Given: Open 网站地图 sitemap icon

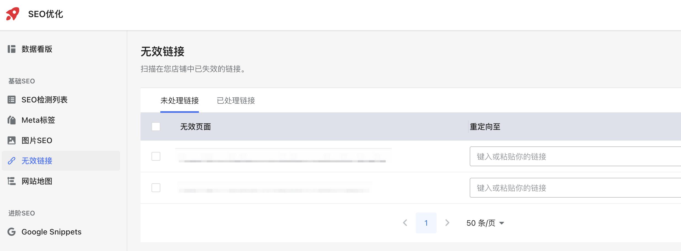Looking at the screenshot, I should [x=12, y=181].
